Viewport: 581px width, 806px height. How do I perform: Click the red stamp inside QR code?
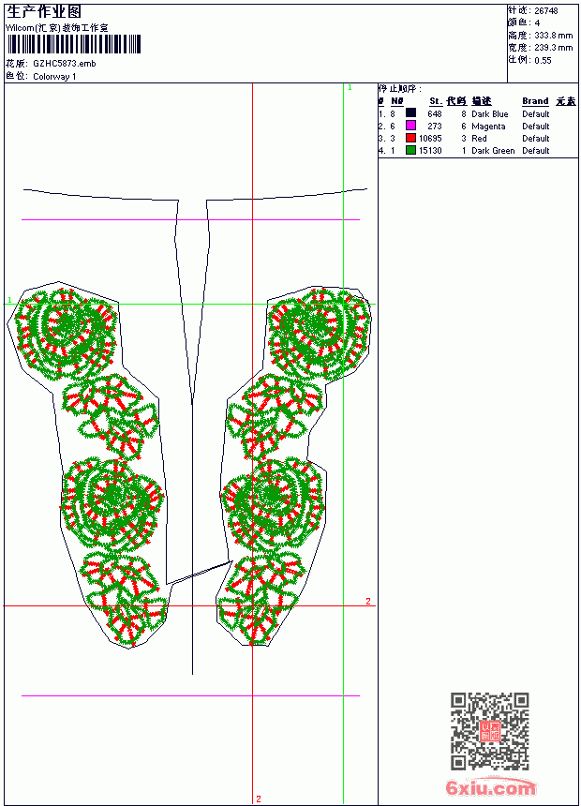(x=490, y=731)
